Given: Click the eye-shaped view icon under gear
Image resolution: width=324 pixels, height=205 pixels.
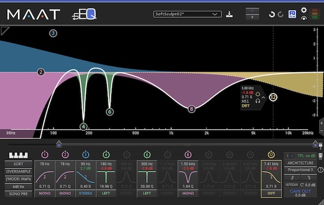Looking at the screenshot, I should [x=303, y=18].
